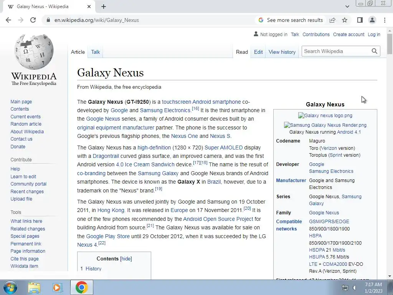Click the volume speaker tray icon

[x=355, y=288]
